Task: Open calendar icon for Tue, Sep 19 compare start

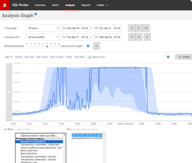Action: tap(64, 37)
